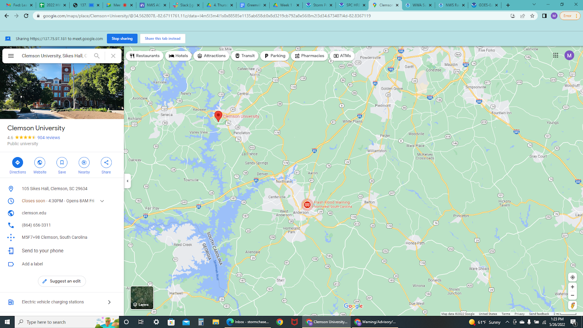Click Stop sharing button
583x328 pixels.
coord(122,39)
